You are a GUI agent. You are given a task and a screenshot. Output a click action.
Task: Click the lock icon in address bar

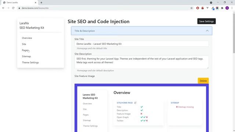click(19, 8)
